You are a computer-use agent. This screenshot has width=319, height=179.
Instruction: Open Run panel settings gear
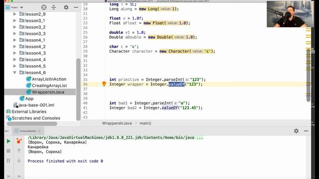296,131
